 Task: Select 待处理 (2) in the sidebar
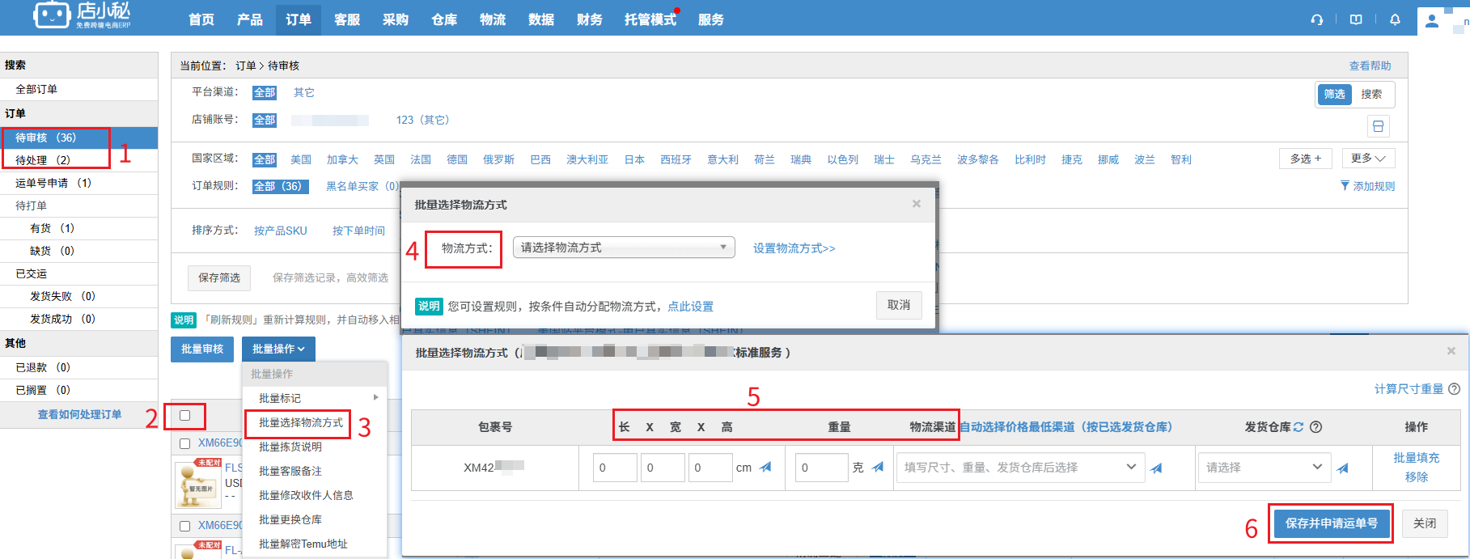(43, 160)
